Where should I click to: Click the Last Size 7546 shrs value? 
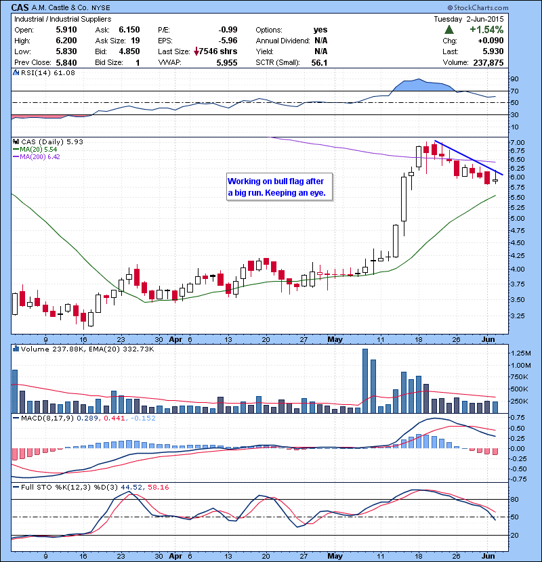click(x=218, y=51)
